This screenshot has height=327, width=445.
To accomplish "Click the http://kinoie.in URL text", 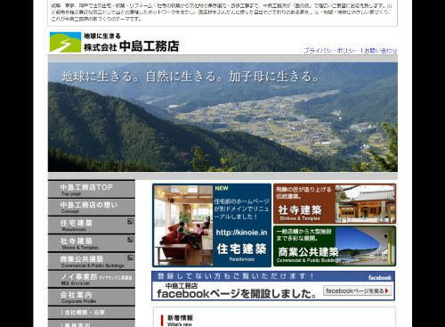I will pos(241,233).
